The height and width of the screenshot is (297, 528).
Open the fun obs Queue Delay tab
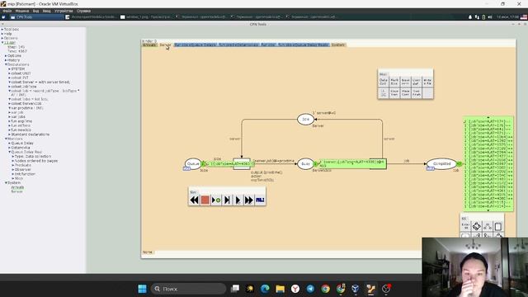tap(196, 45)
